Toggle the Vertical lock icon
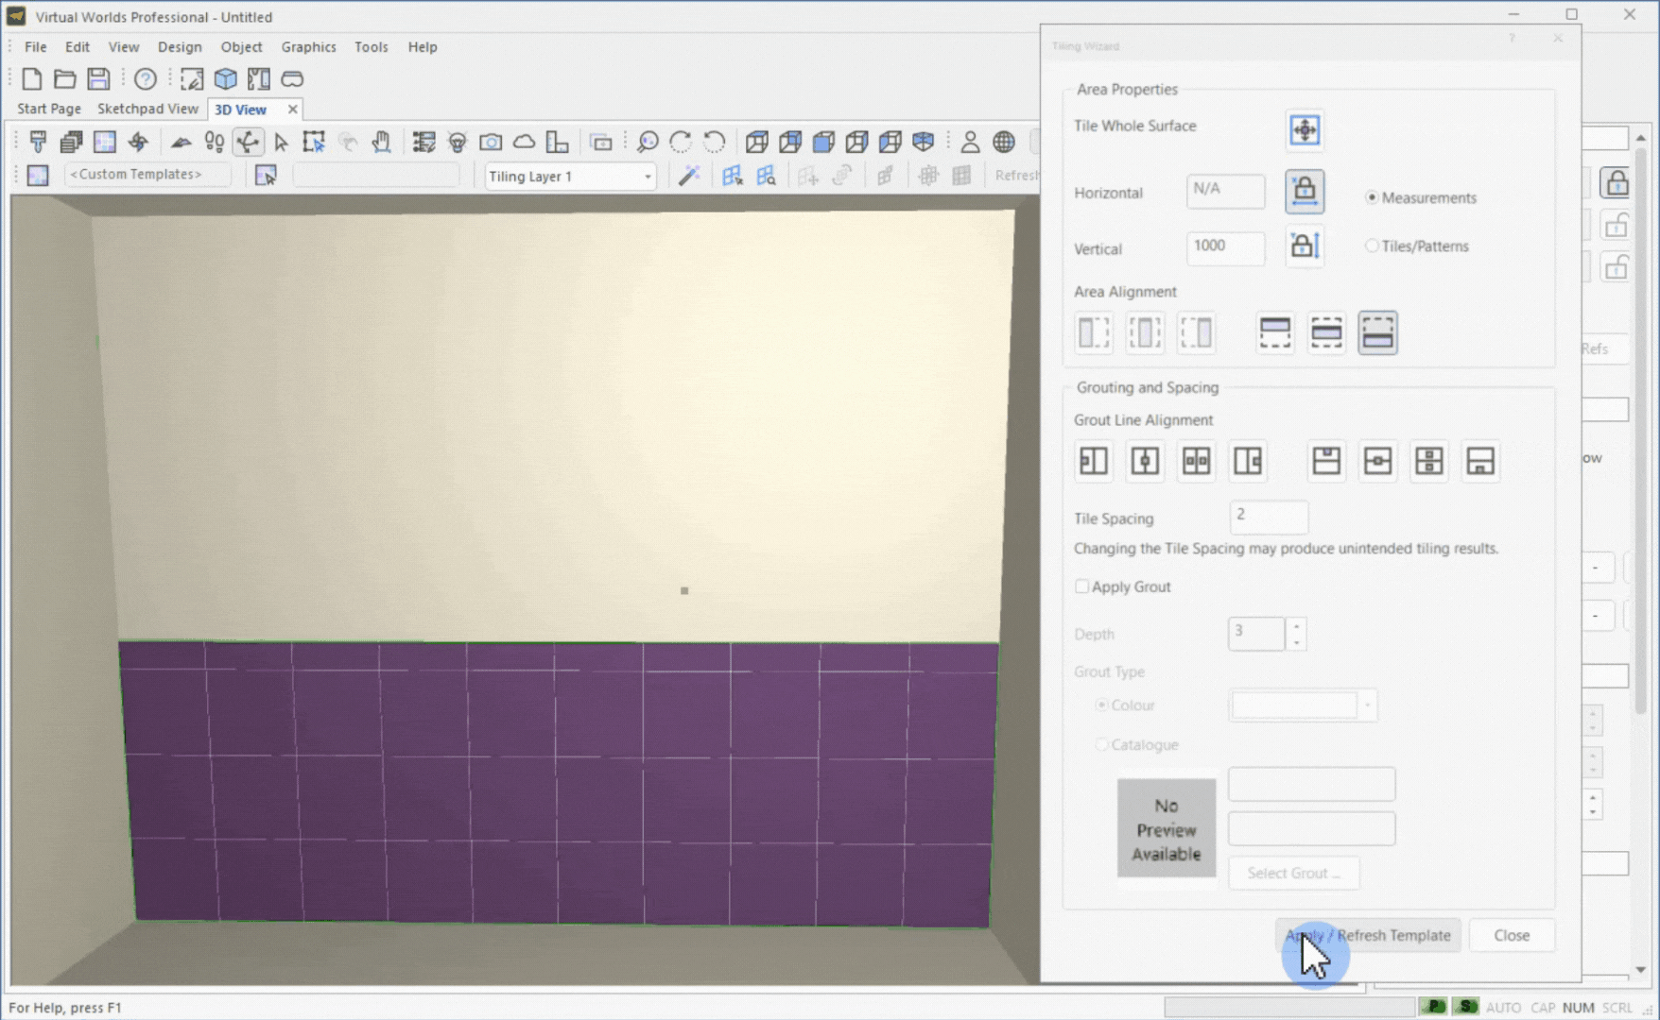This screenshot has height=1020, width=1660. pyautogui.click(x=1305, y=246)
